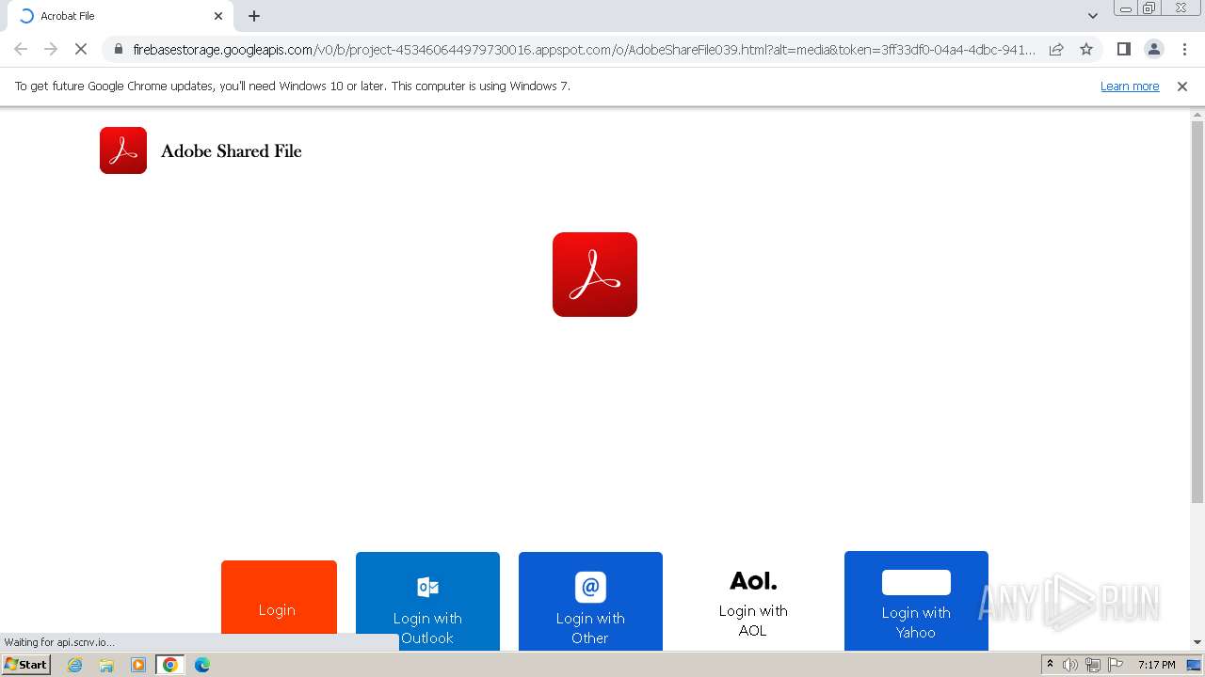Click the Adobe Shared File heading

point(231,150)
